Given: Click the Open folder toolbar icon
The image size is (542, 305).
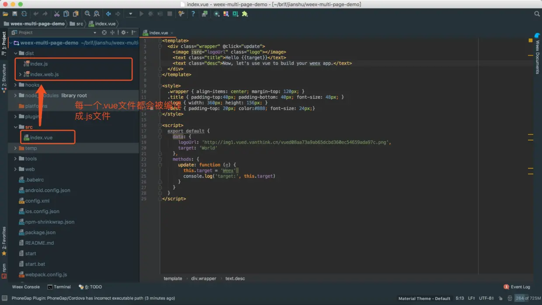Looking at the screenshot, I should click(x=5, y=14).
